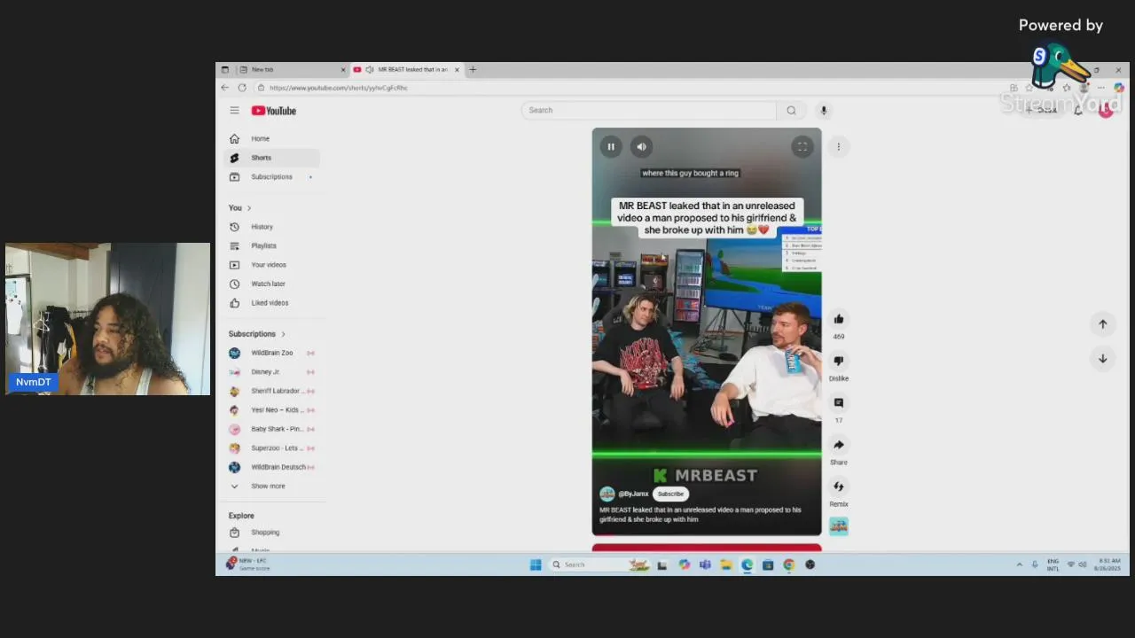Open Superzoo channel
Viewport: 1135px width, 638px height.
coord(271,448)
